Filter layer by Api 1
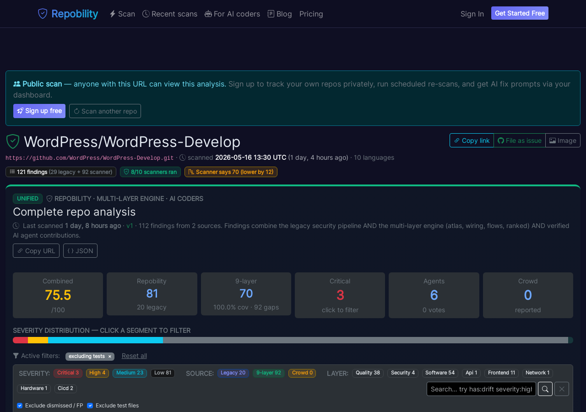The width and height of the screenshot is (586, 412). click(x=471, y=373)
